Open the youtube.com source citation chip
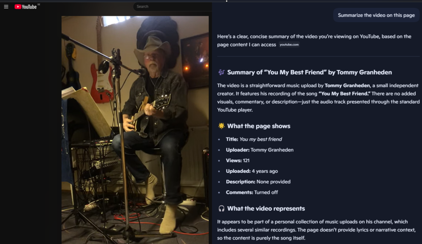422x244 pixels. tap(289, 44)
